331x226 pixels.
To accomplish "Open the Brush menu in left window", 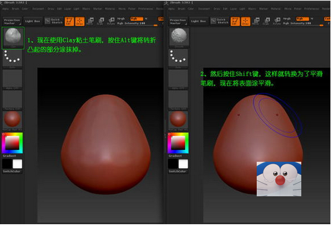I will pos(15,9).
